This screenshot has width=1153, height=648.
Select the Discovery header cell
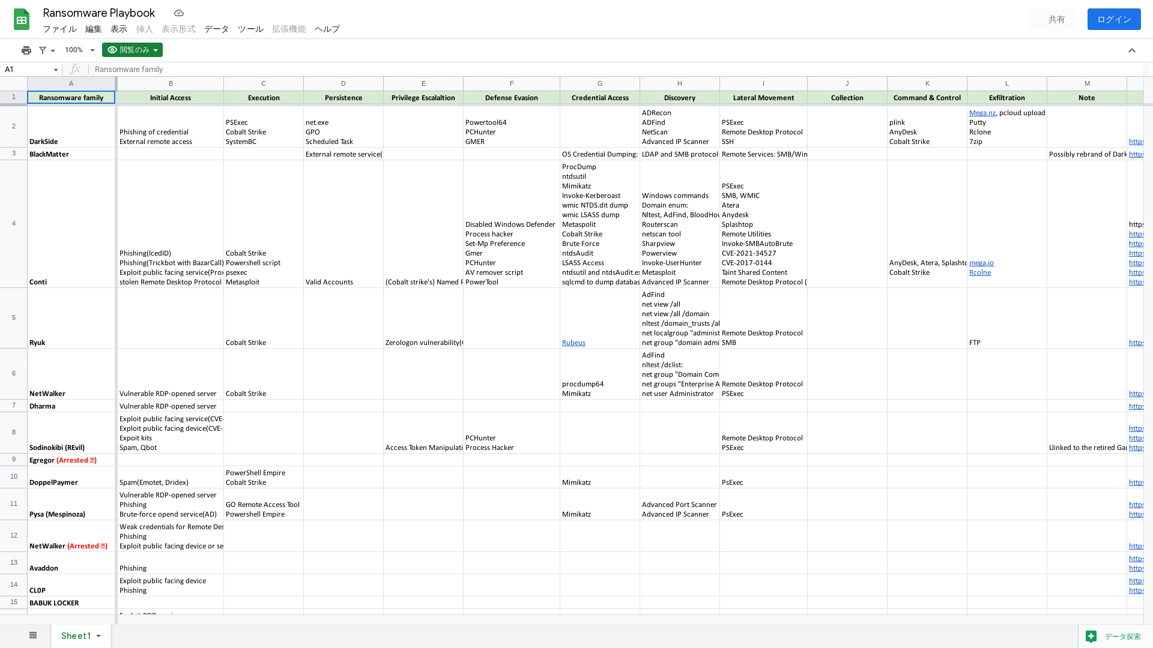click(x=680, y=98)
